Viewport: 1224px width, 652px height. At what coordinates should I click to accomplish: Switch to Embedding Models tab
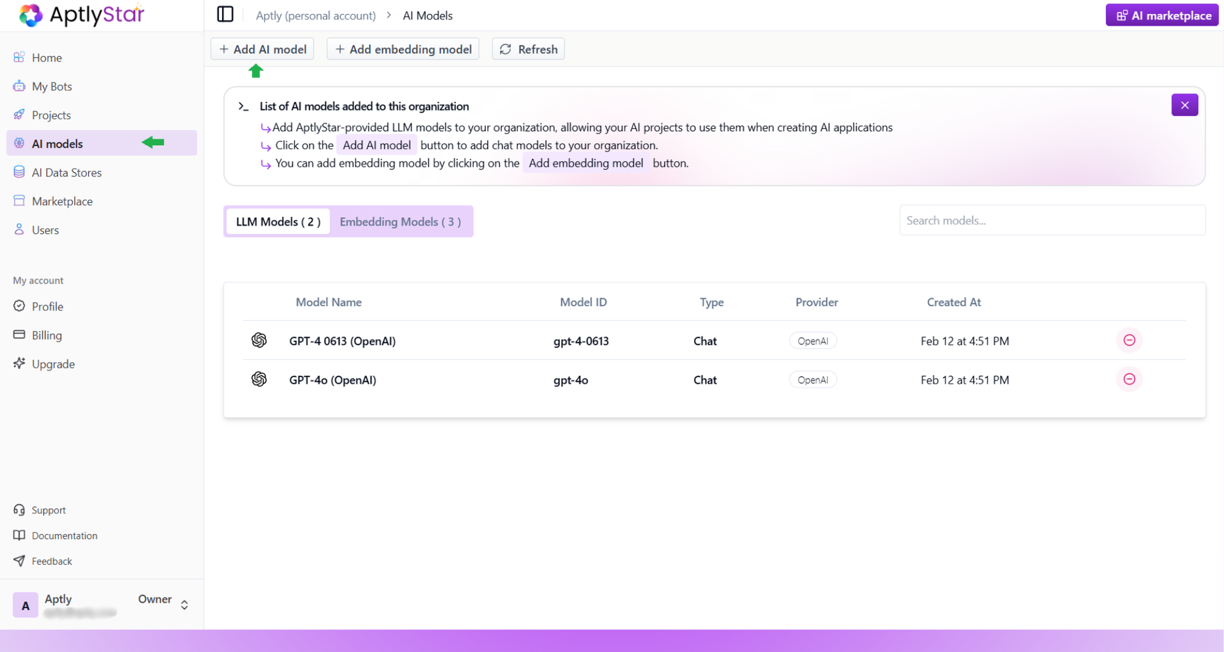click(400, 221)
